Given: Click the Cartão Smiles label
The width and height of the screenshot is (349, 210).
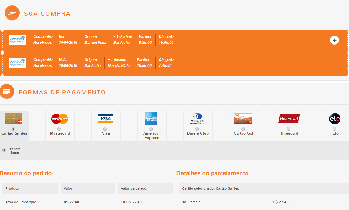Looking at the screenshot, I should pos(15,133).
